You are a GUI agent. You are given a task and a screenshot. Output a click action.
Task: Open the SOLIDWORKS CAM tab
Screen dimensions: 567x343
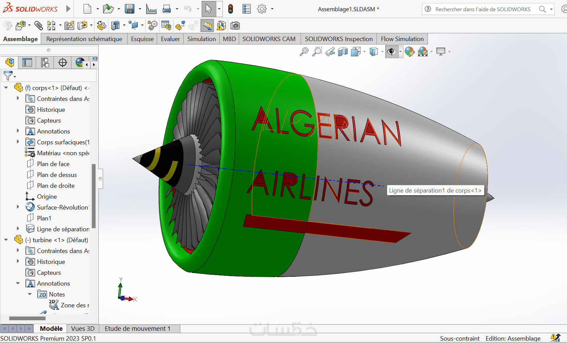pos(269,39)
